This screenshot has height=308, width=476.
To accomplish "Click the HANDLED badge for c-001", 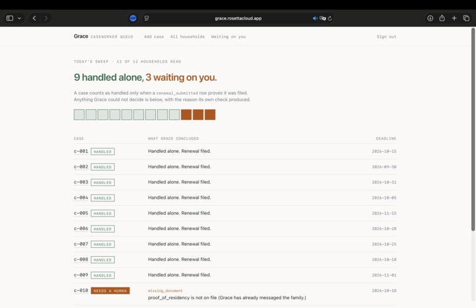I will pos(103,152).
